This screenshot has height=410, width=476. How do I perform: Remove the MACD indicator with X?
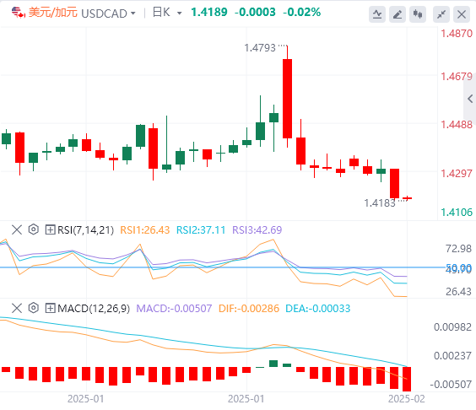point(17,308)
